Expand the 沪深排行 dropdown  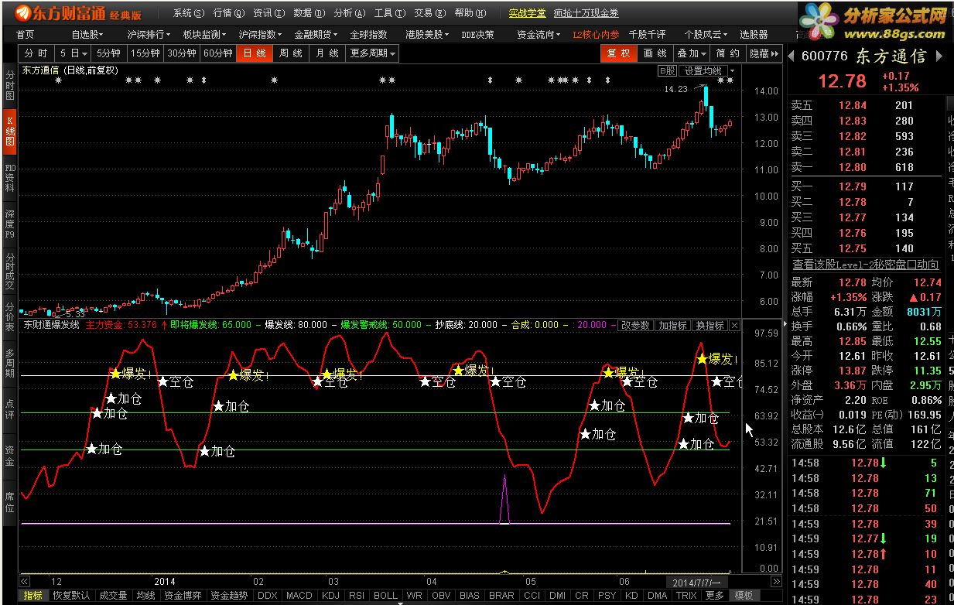(x=150, y=34)
